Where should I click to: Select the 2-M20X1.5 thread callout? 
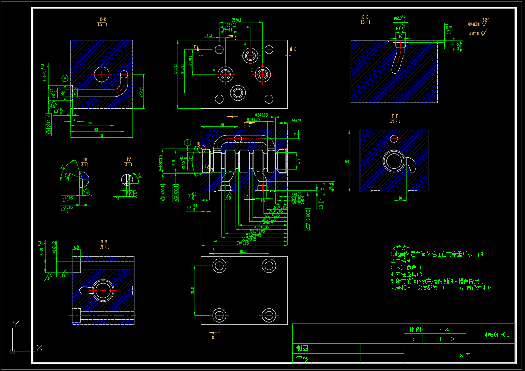click(161, 163)
